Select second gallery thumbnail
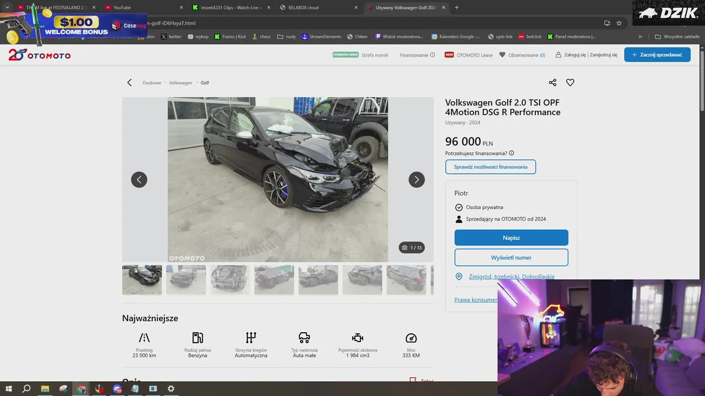This screenshot has width=705, height=396. (x=186, y=280)
